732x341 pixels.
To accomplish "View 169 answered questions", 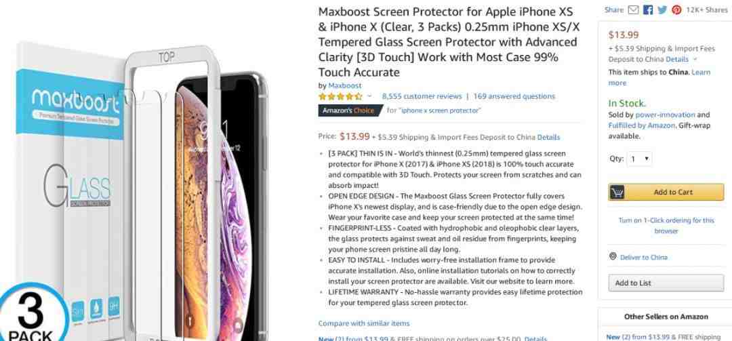I will coord(514,96).
